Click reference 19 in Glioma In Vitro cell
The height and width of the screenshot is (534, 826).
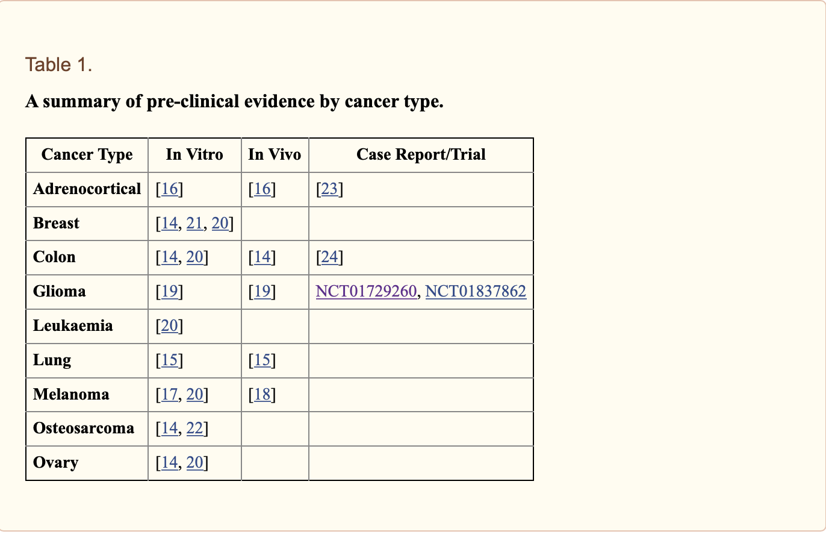(x=169, y=292)
